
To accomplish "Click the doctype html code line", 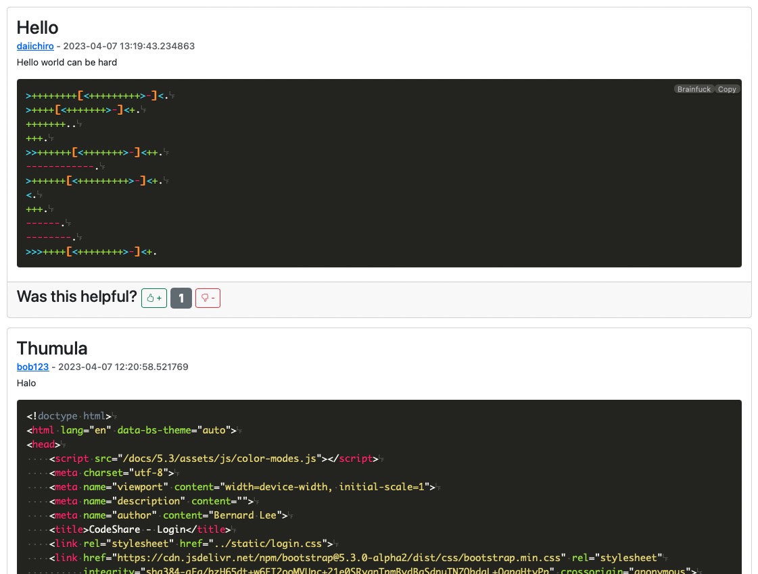I will pos(69,416).
